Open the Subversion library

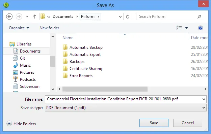click(30, 87)
